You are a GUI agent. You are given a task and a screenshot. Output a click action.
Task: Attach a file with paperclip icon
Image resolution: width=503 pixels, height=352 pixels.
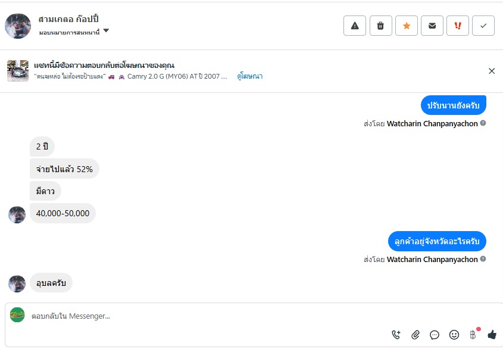(x=415, y=335)
